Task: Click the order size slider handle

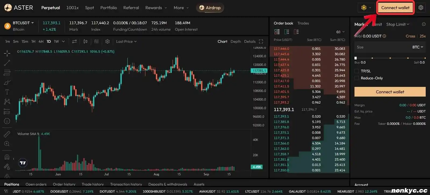Action: pos(356,58)
